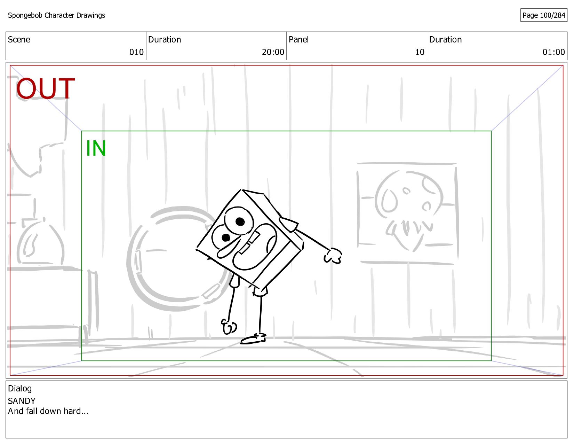Image resolution: width=574 pixels, height=444 pixels.
Task: Click the red 'OUT' camera label
Action: click(46, 88)
